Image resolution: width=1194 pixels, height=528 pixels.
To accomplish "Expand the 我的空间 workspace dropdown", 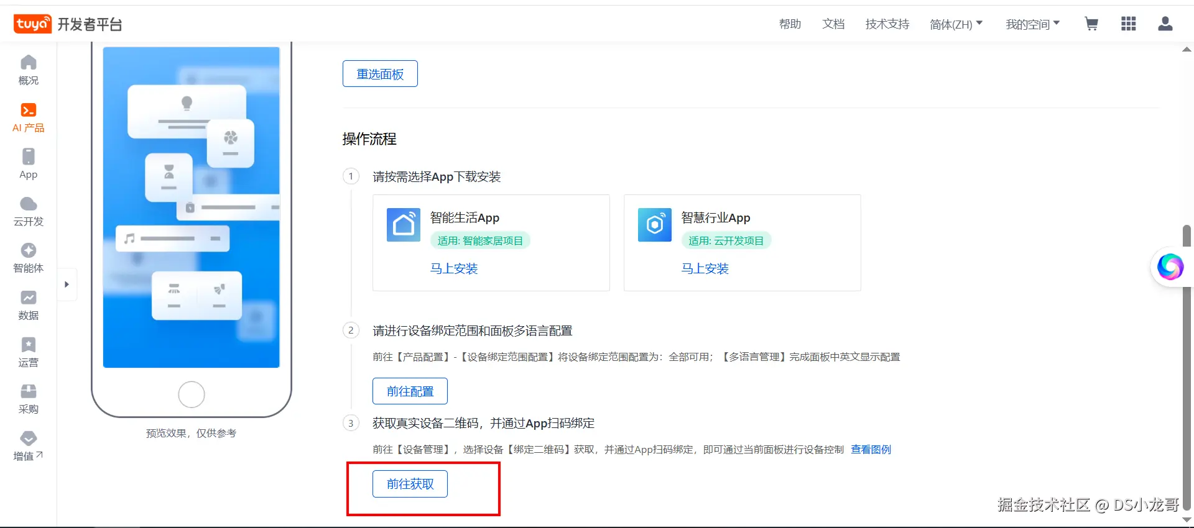I will [x=1033, y=24].
